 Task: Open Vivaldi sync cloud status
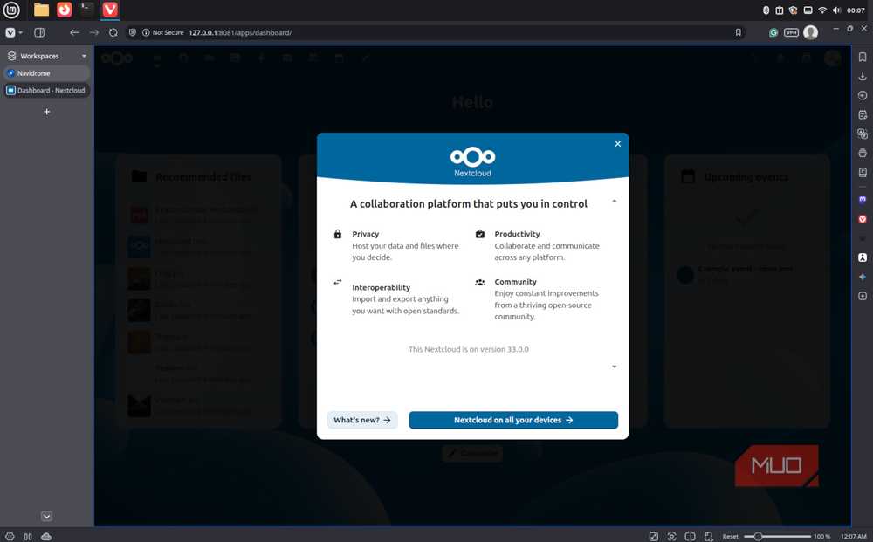(x=46, y=537)
